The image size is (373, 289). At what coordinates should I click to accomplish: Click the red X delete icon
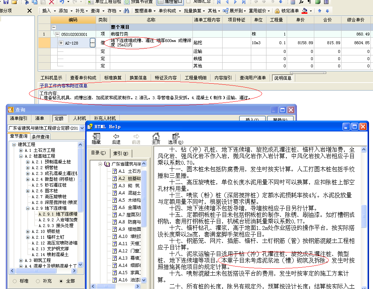coord(51,2)
